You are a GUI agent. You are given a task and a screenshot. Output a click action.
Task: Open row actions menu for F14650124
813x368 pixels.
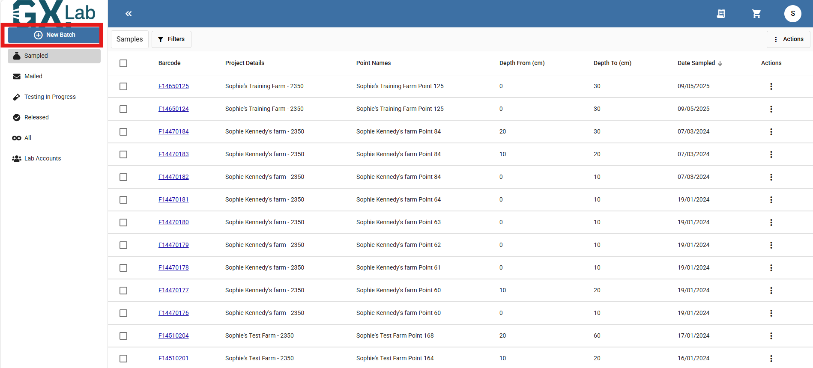click(x=771, y=109)
